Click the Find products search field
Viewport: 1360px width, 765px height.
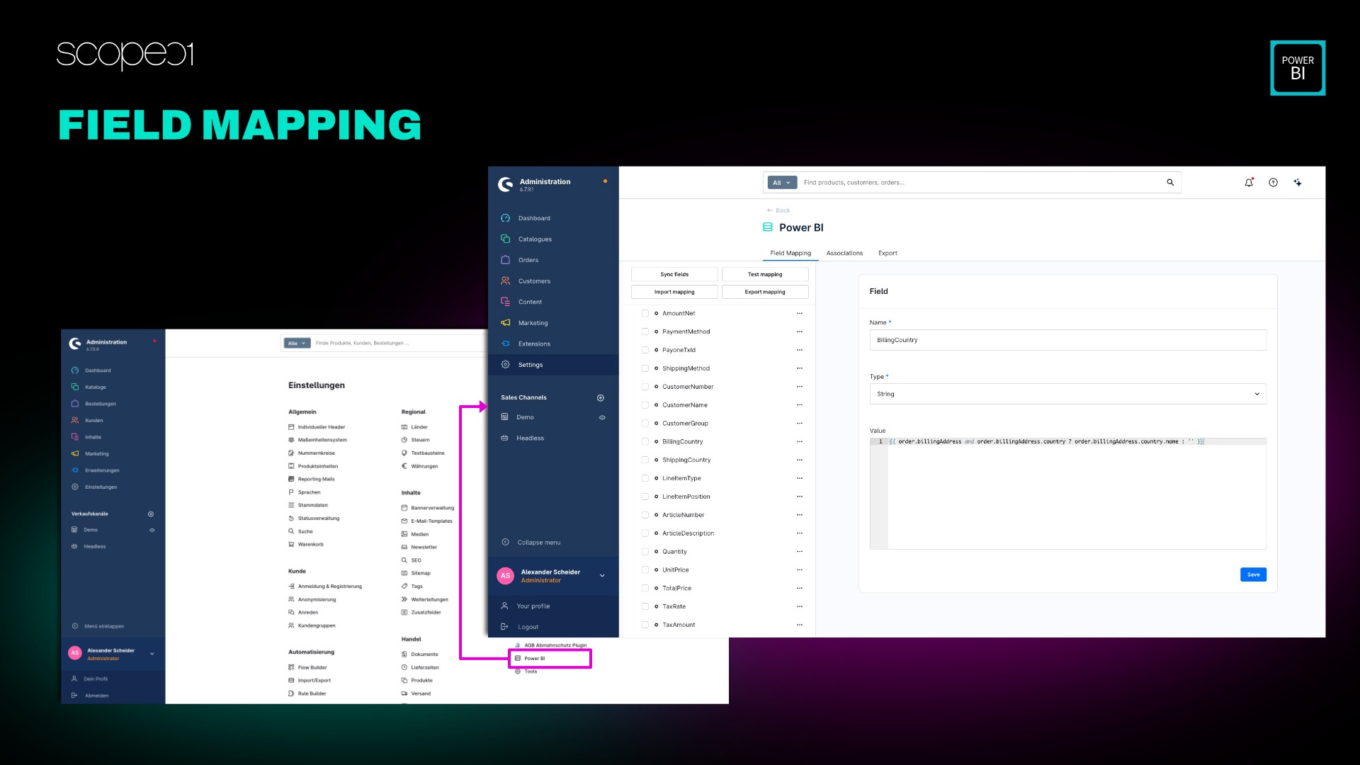point(981,183)
